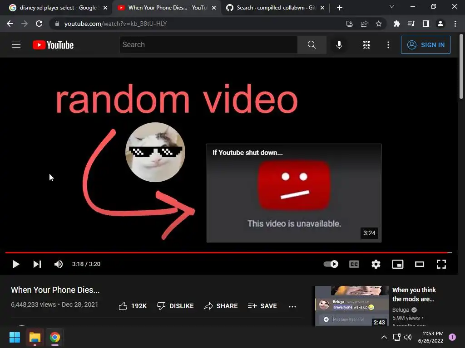The height and width of the screenshot is (348, 465).
Task: Open YouTube settings three-dot menu
Action: click(x=388, y=45)
